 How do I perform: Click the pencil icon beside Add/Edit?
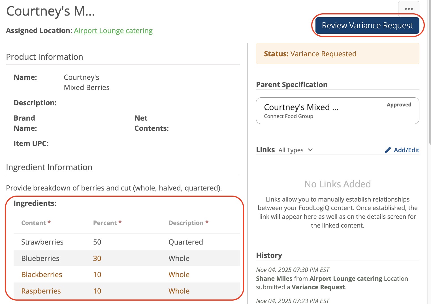388,150
